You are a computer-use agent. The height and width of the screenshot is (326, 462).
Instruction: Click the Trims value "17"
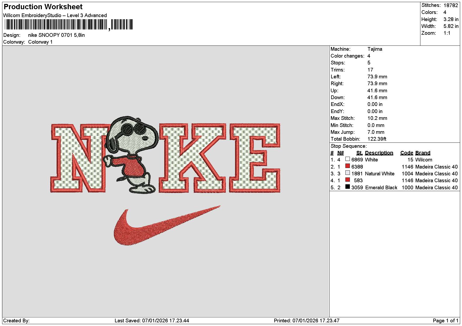point(370,70)
